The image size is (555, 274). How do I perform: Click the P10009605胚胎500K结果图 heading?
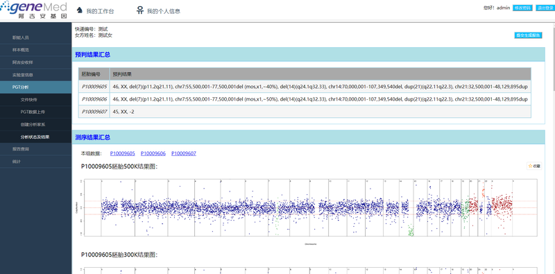[x=119, y=166]
